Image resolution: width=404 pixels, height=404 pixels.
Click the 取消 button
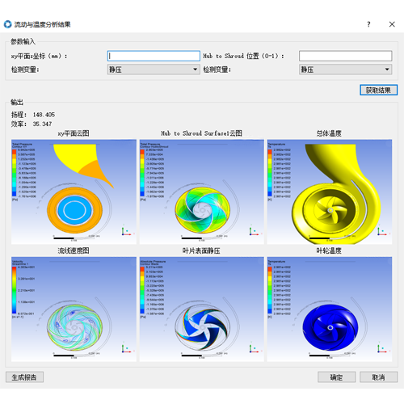coord(378,377)
